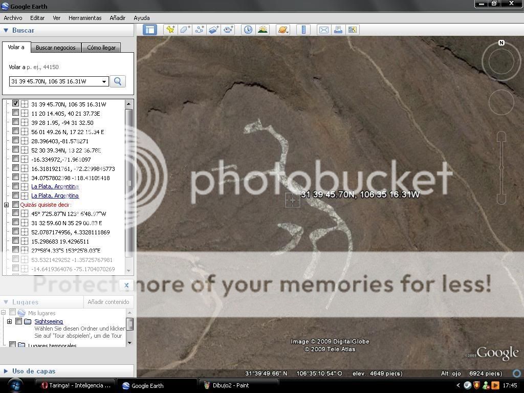Show hidden system tray icons arrow

[x=458, y=385]
